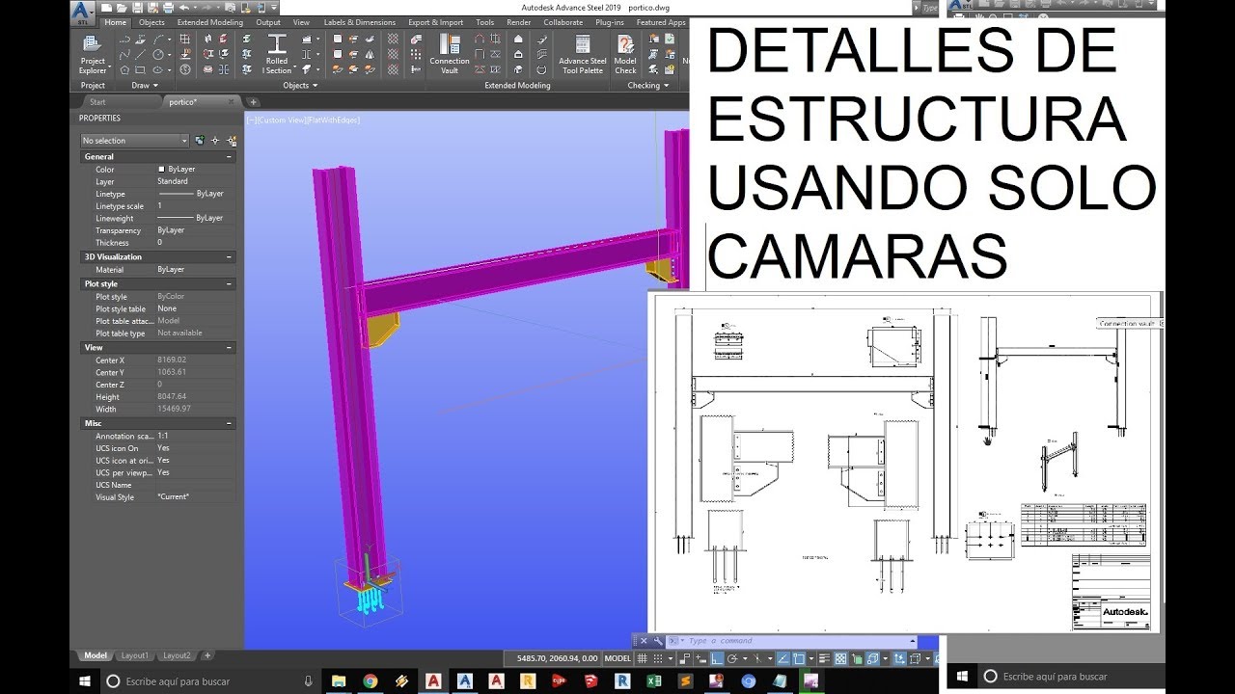Switch to the Render ribbon tab
Viewport: 1235px width, 694px height.
[519, 22]
